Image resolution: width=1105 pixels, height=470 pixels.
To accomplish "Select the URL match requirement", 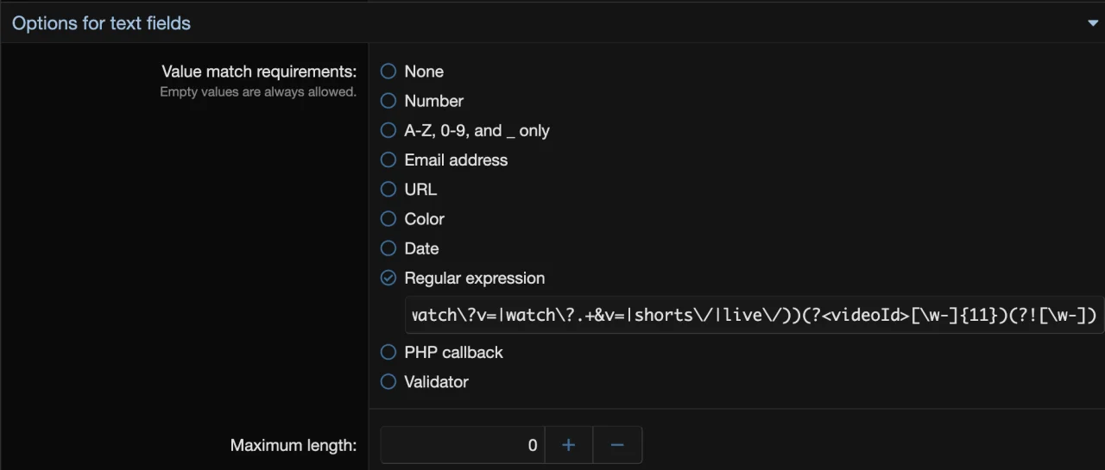I will tap(388, 189).
